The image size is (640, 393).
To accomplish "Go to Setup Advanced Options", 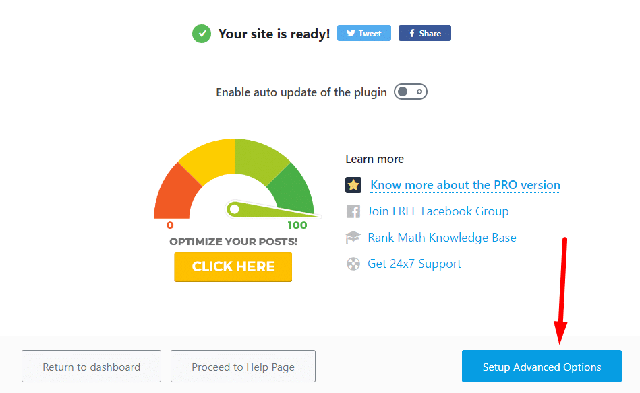I will (x=542, y=367).
